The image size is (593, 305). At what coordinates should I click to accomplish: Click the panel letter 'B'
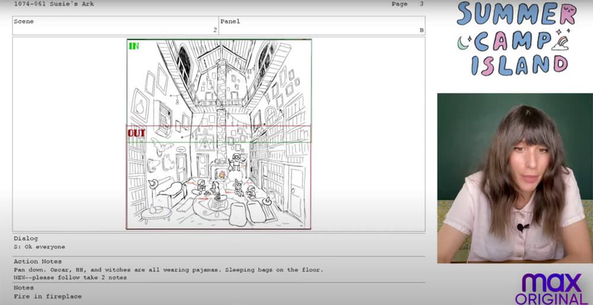422,30
